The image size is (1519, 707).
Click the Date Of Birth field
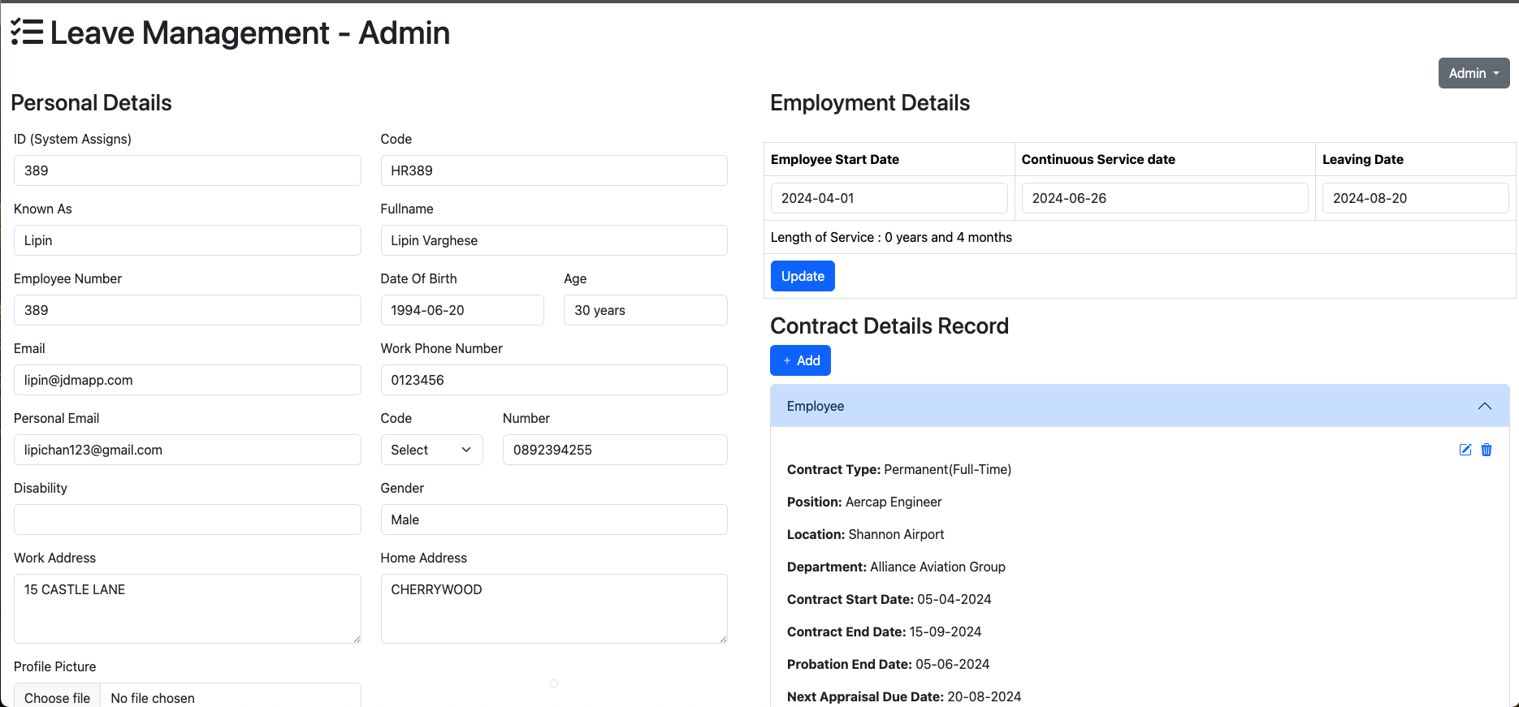pyautogui.click(x=461, y=310)
